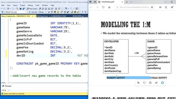Image resolution: width=176 pixels, height=99 pixels.
Task: Select Results to Text icon
Action: pyautogui.click(x=72, y=12)
